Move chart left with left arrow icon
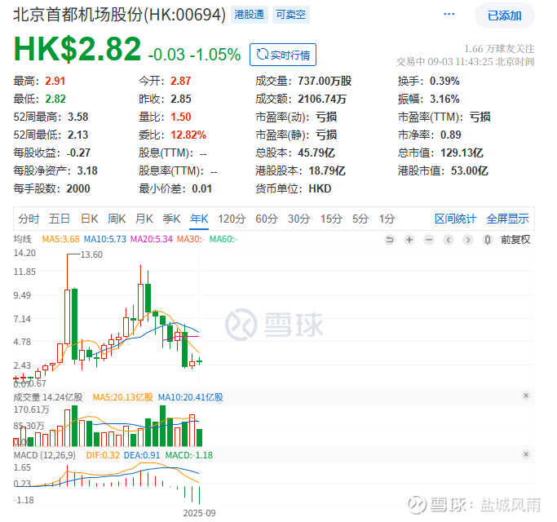Viewport: 557px width, 522px height. pyautogui.click(x=449, y=240)
